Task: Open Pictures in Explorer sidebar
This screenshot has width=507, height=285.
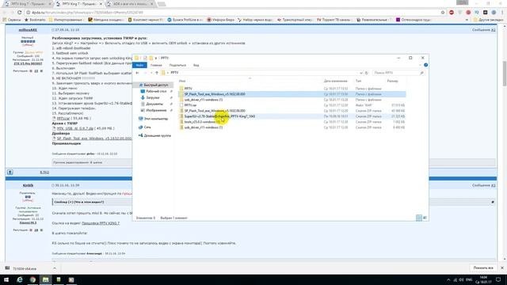Action: (156, 110)
